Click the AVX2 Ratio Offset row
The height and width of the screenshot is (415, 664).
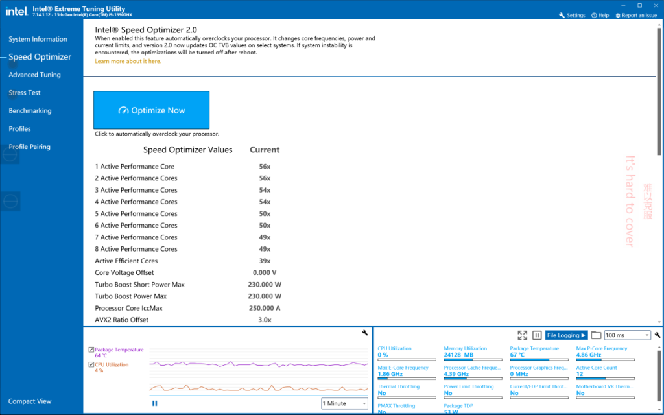pyautogui.click(x=188, y=320)
